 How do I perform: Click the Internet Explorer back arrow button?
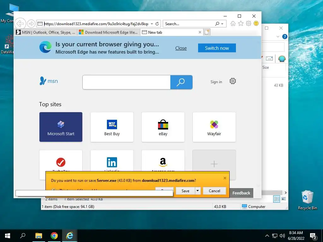pyautogui.click(x=20, y=24)
